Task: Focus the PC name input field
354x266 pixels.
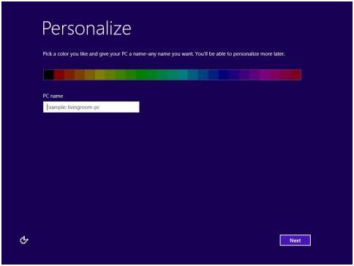Action: (x=91, y=107)
